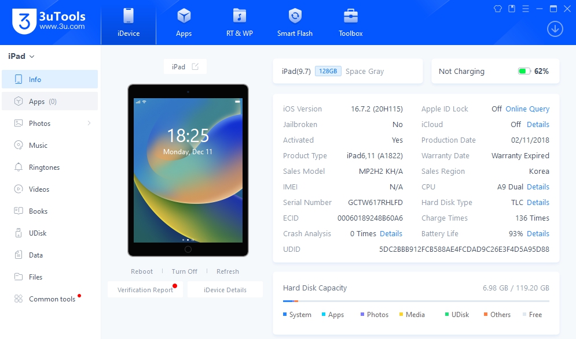Click the Hard Disk Capacity usage bar
The width and height of the screenshot is (576, 339).
416,301
